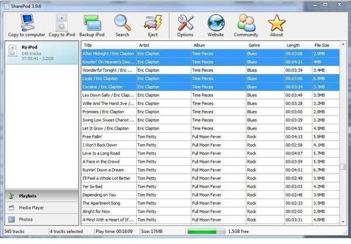Select the Promises / Eric Clapton track
This screenshot has width=351, height=244.
pyautogui.click(x=211, y=111)
